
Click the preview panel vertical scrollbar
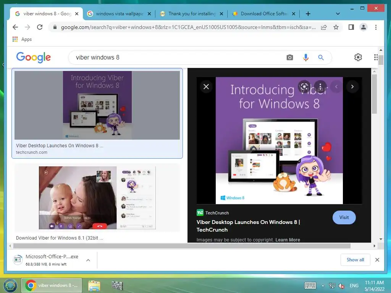[374, 94]
